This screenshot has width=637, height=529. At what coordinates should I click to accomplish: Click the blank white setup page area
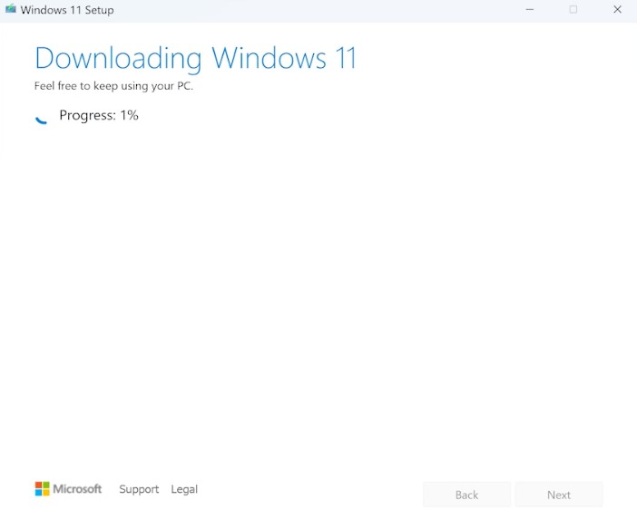coord(318,290)
